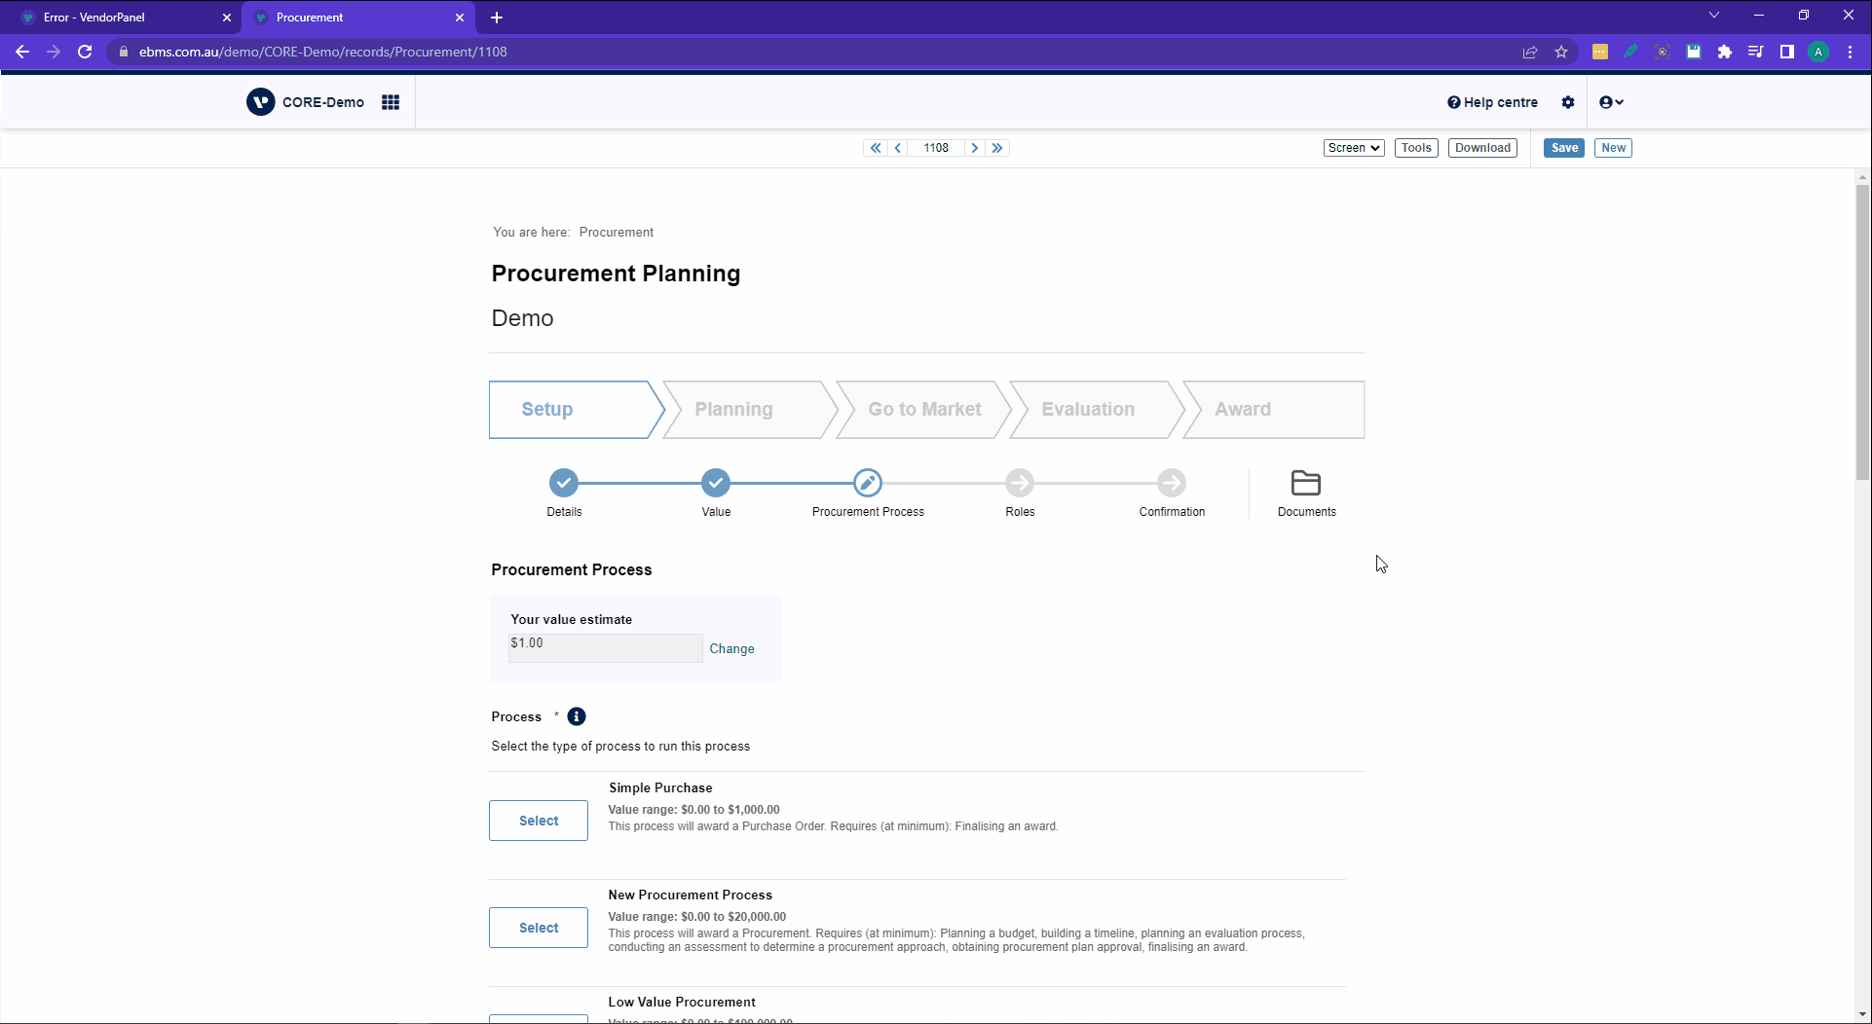1872x1024 pixels.
Task: Click the site lock icon in address bar
Action: pos(124,52)
